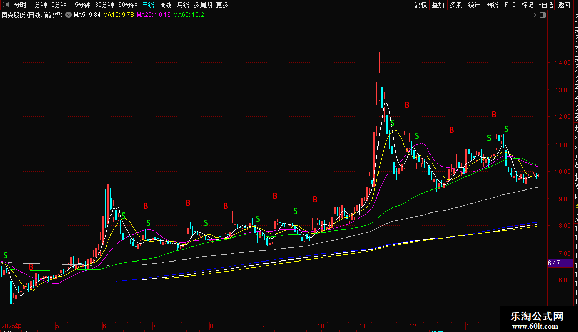Click the 标记 mark button
Screen dimensions: 578x332
click(527, 5)
